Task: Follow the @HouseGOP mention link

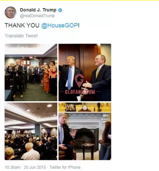Action: pyautogui.click(x=60, y=25)
